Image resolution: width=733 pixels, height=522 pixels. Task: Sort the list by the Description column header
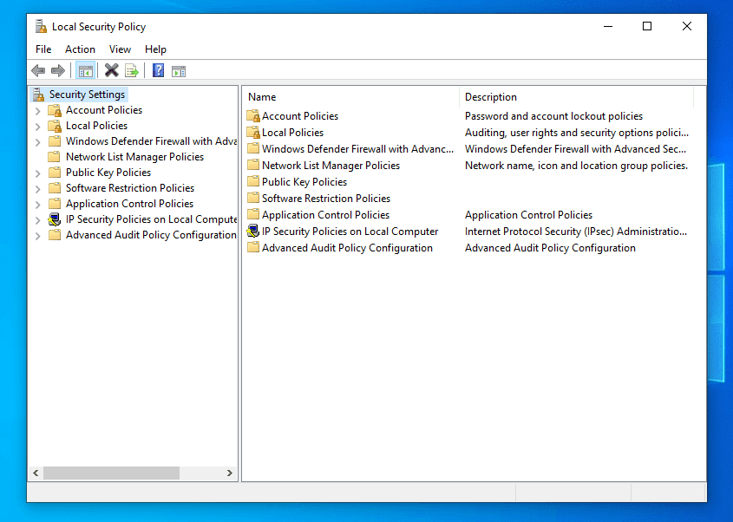490,96
